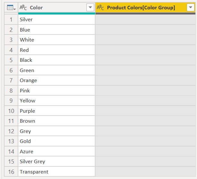Screen dimensions: 197x179
Task: Click the empty Color Group cell beside Gold
Action: (x=145, y=141)
